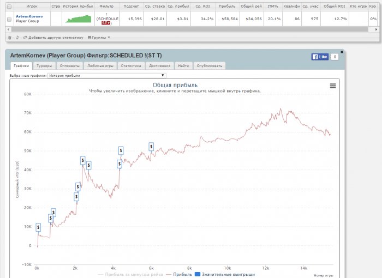Select the Статистика tab
Image resolution: width=382 pixels, height=278 pixels.
131,66
